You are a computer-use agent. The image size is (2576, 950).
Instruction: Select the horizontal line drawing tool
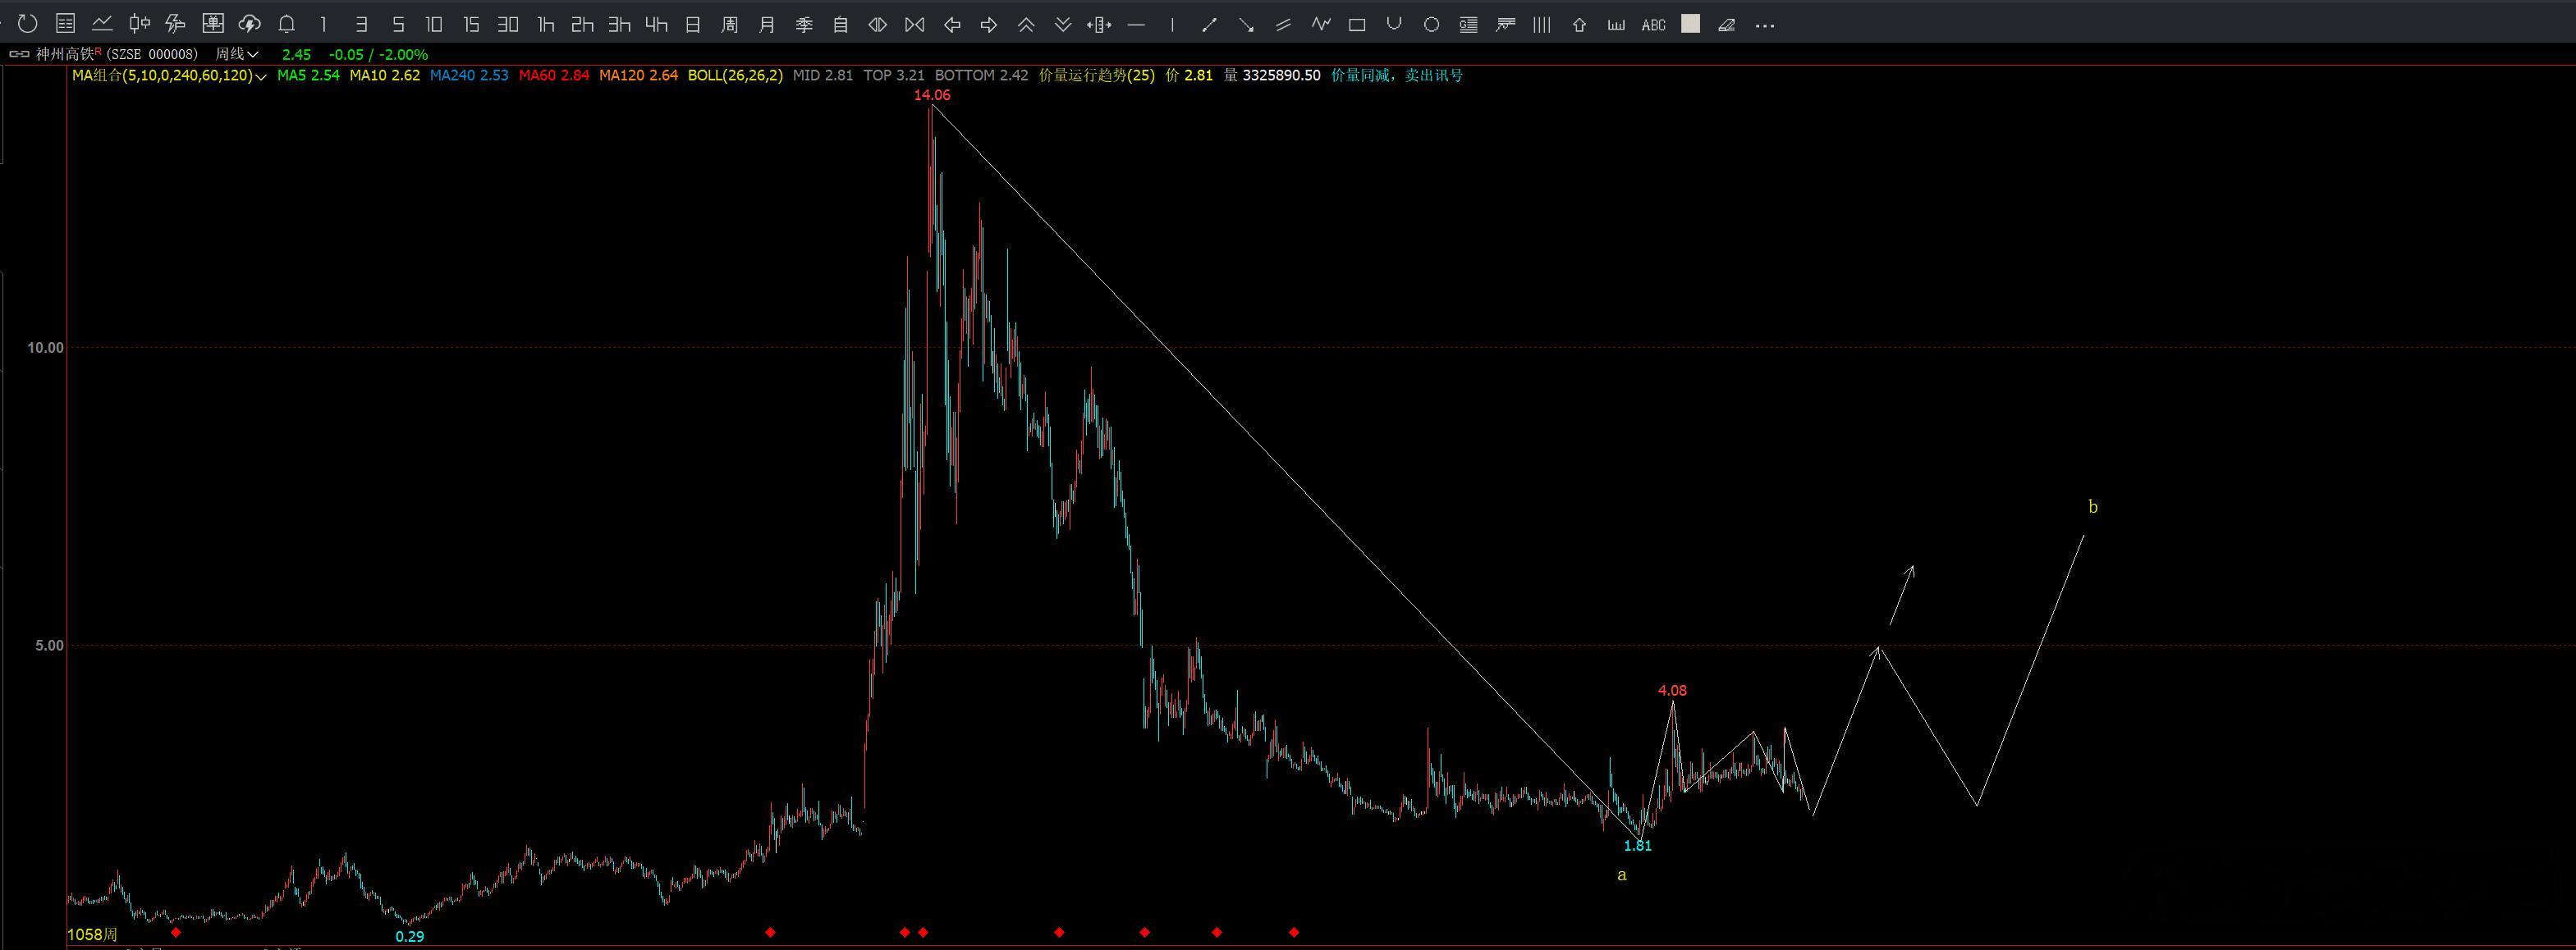(x=1136, y=25)
